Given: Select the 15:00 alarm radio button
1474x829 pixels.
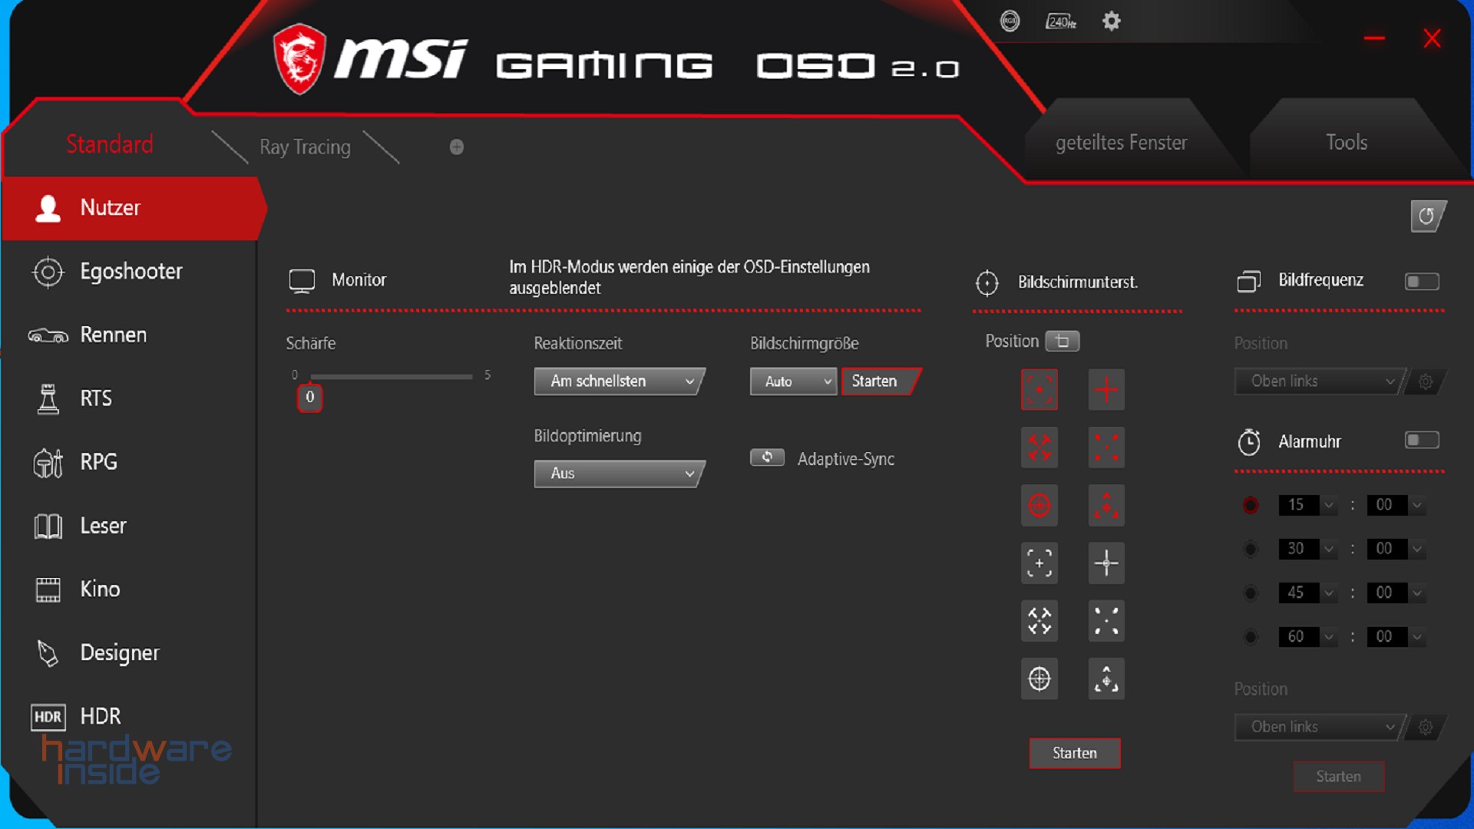Looking at the screenshot, I should 1251,505.
